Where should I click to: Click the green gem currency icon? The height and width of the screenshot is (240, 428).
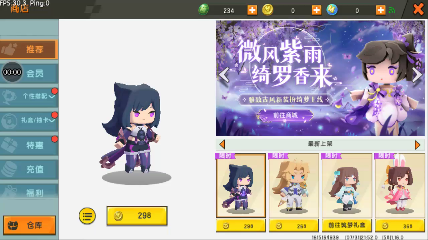click(x=203, y=10)
